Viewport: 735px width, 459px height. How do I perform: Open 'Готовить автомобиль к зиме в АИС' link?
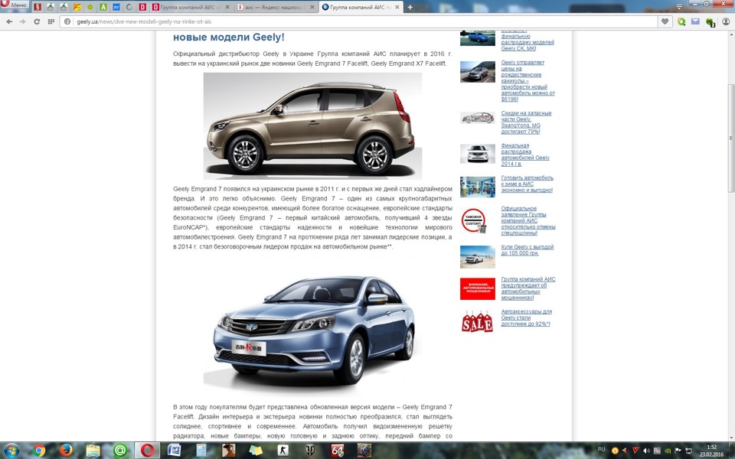[527, 184]
